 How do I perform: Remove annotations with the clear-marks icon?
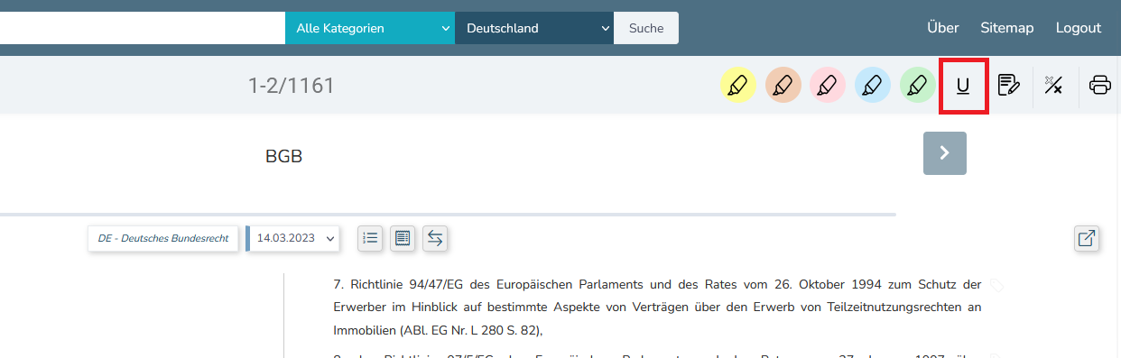click(x=1053, y=86)
